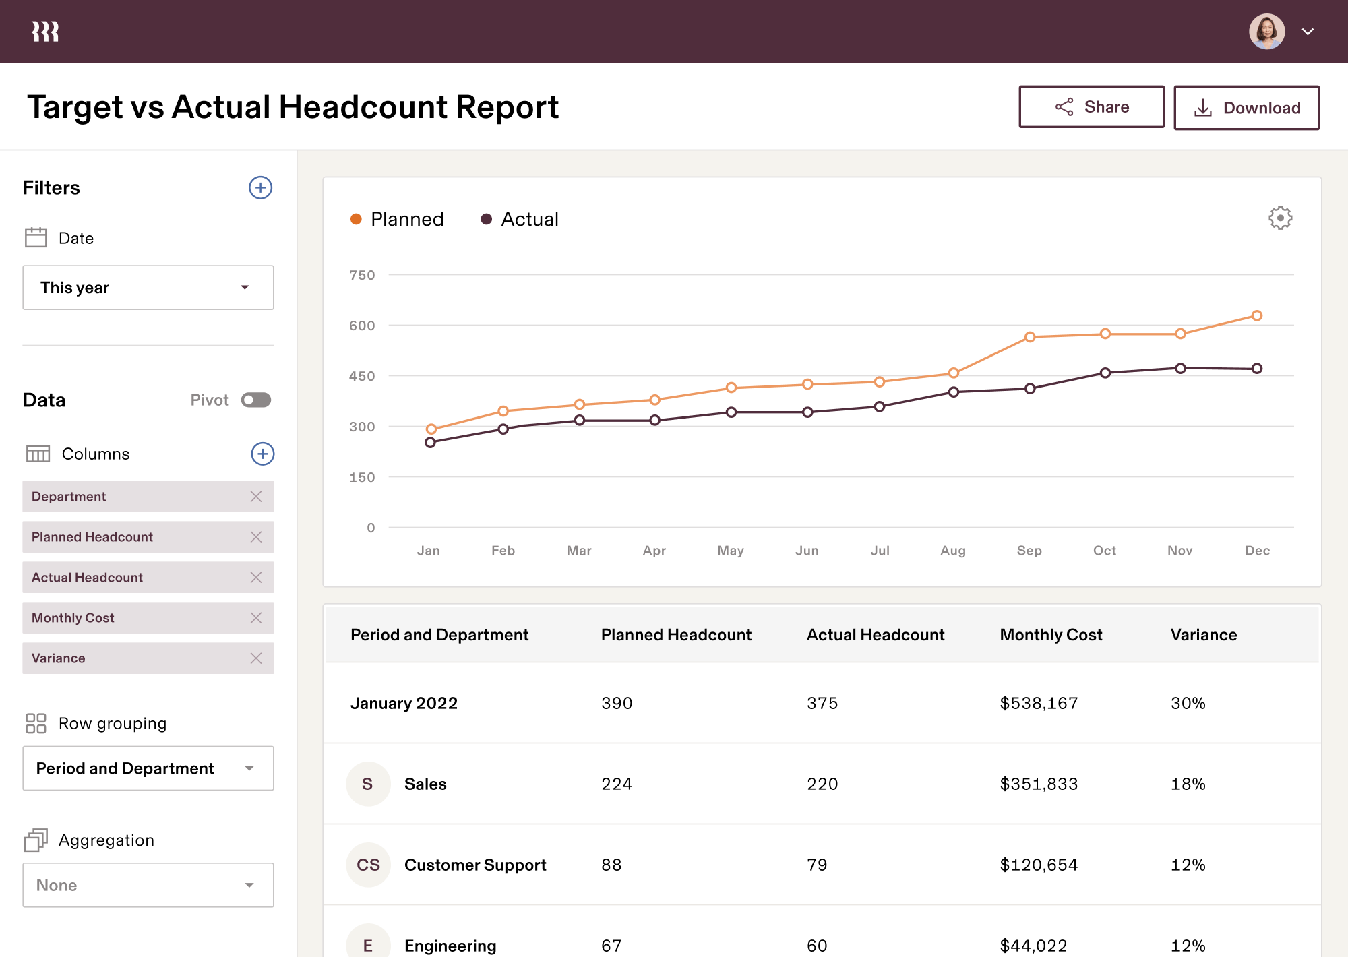Screen dimensions: 1348x957
Task: Remove the Variance column chip
Action: pos(256,658)
